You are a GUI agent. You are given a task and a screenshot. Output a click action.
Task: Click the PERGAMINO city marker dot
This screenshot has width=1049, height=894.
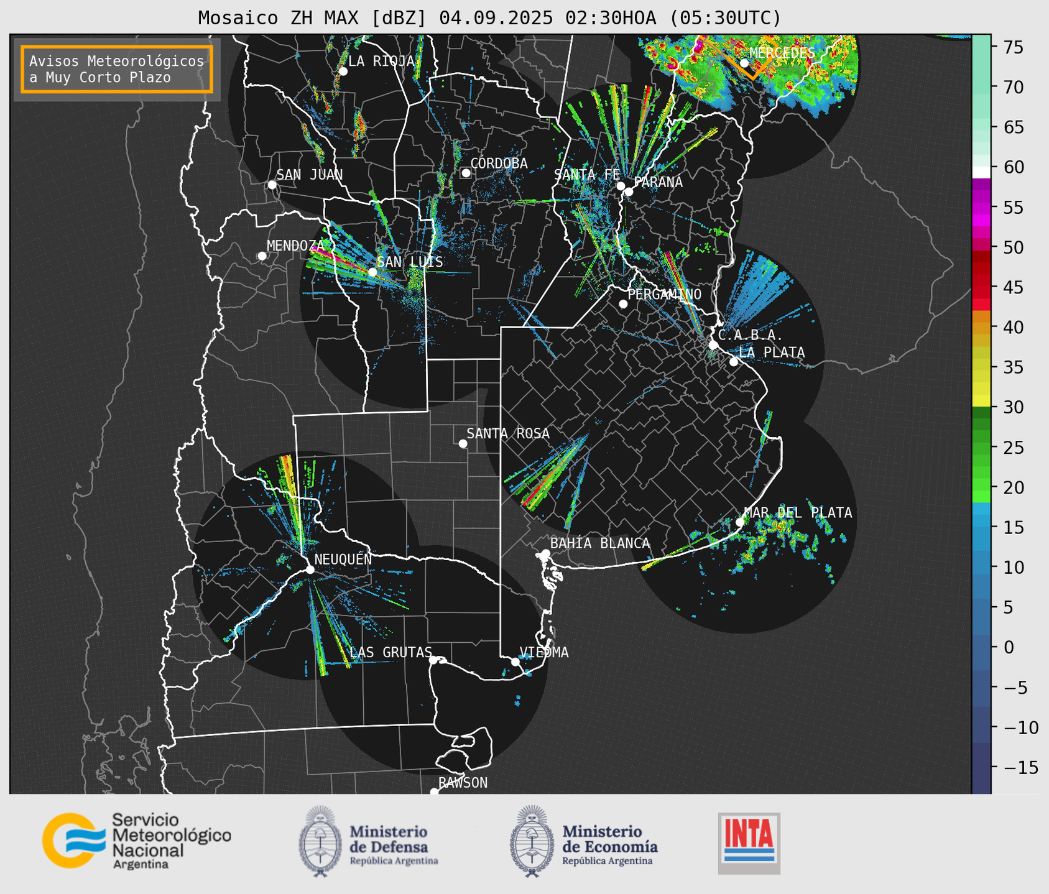tap(623, 304)
